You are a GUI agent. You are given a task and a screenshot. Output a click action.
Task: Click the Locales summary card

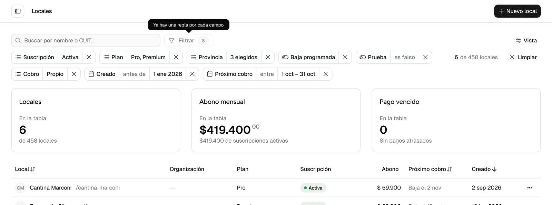point(96,120)
